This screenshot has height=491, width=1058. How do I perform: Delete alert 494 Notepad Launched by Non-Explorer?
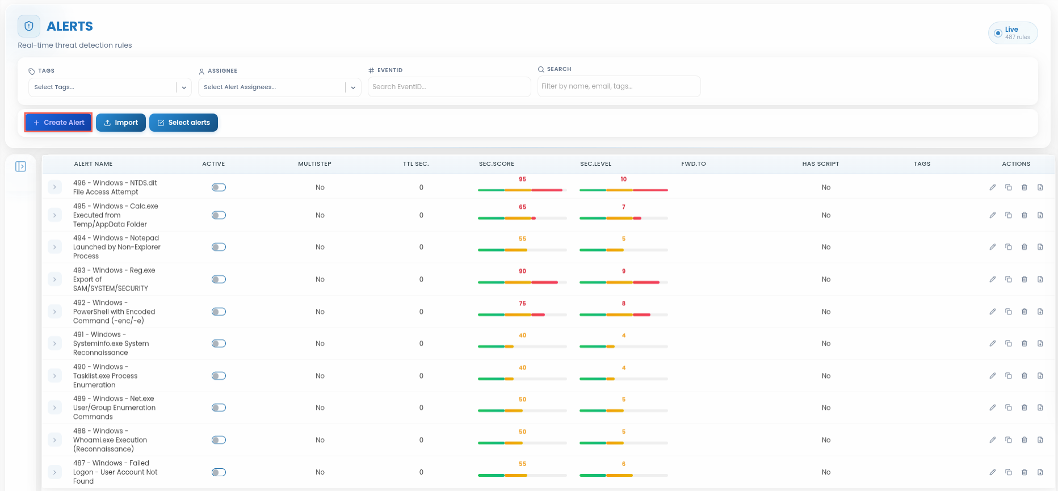(1025, 247)
